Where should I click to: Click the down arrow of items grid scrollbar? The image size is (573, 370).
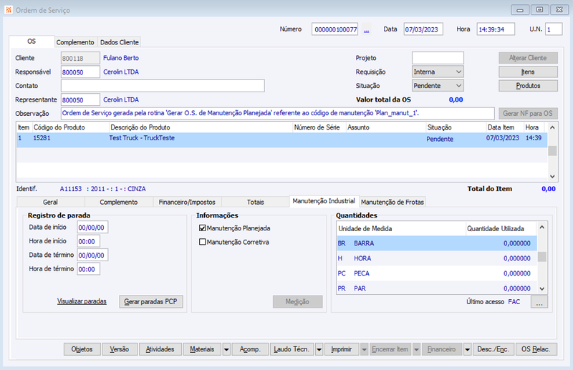(552, 177)
